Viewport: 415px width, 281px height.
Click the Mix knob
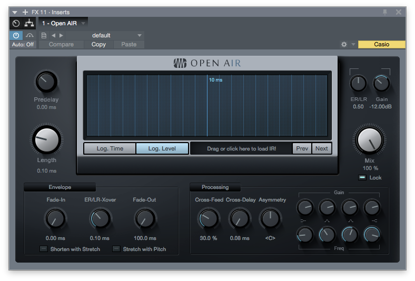pyautogui.click(x=370, y=140)
